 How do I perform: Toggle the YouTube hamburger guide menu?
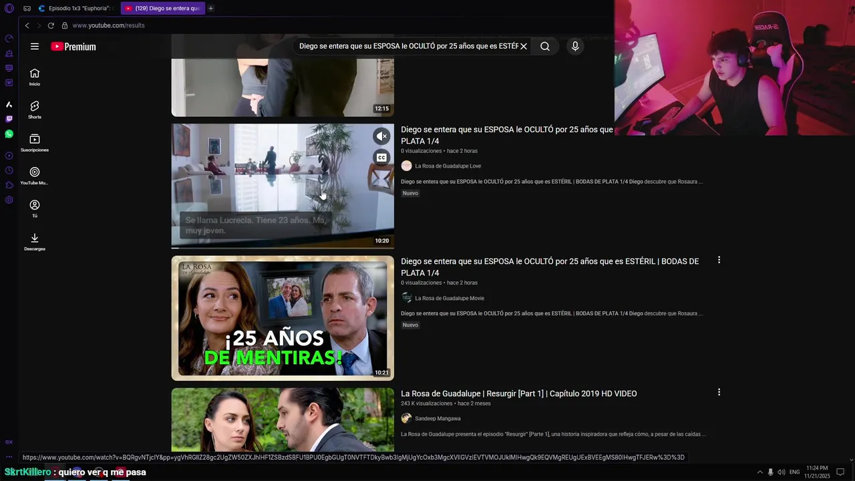pos(35,46)
